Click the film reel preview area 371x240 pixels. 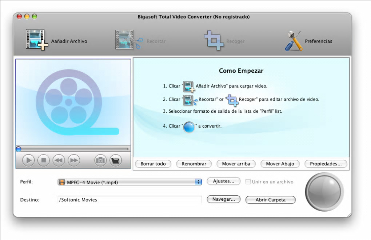[x=73, y=102]
